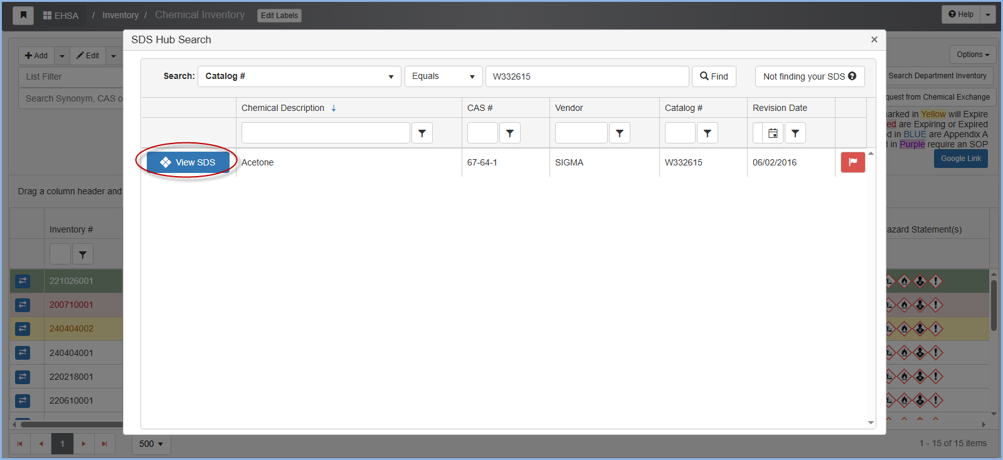Sort by the Chemical Description column header
This screenshot has height=460, width=1003.
[x=283, y=108]
